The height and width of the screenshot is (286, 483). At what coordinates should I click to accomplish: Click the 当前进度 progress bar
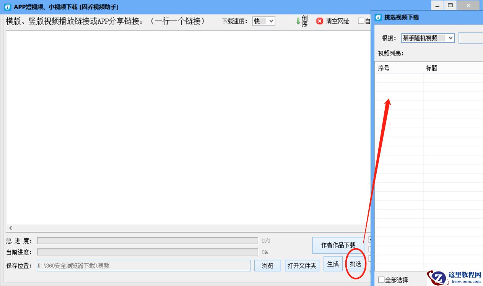tap(147, 252)
